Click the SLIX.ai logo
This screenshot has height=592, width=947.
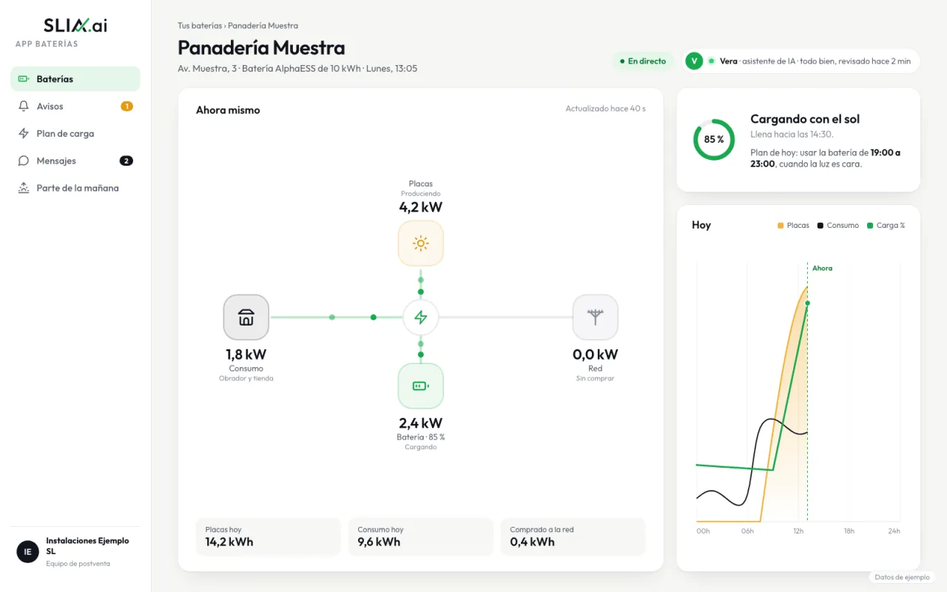click(75, 25)
